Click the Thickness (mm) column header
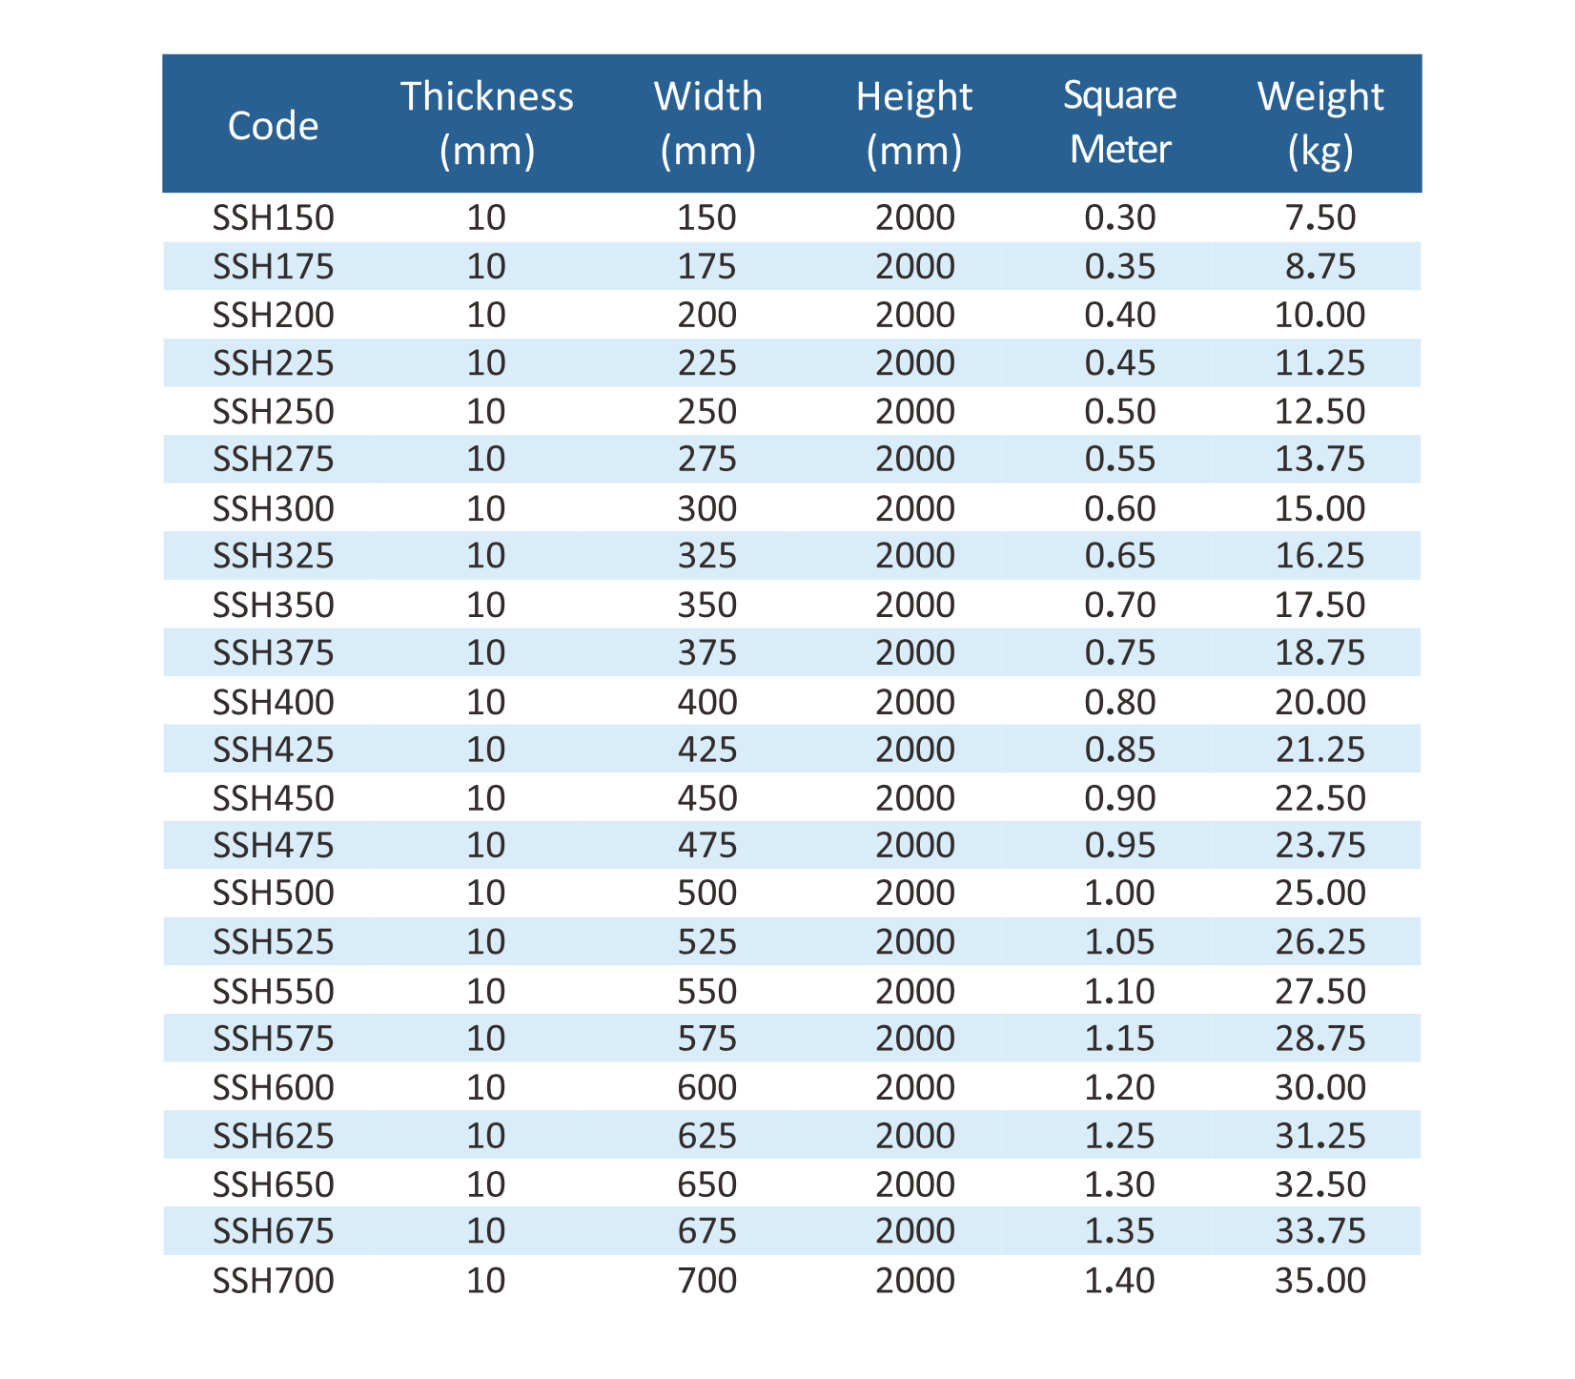The image size is (1575, 1379). [x=486, y=124]
